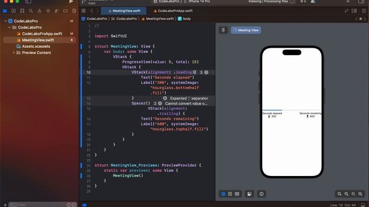This screenshot has height=207, width=369.
Task: Show recently modified files filter
Action: tap(69, 205)
